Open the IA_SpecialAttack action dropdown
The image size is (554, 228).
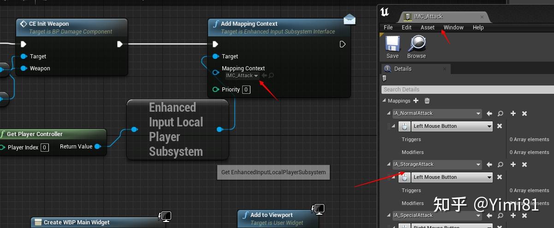point(436,216)
